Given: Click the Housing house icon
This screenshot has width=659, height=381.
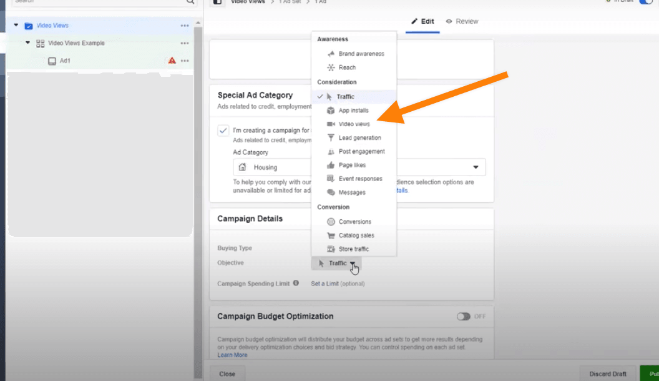Looking at the screenshot, I should pyautogui.click(x=243, y=167).
